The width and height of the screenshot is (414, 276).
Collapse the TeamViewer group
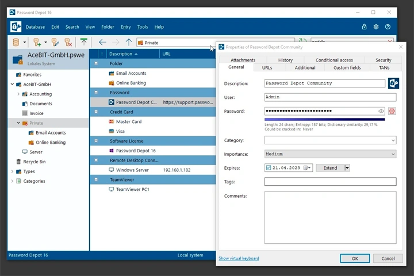click(96, 179)
